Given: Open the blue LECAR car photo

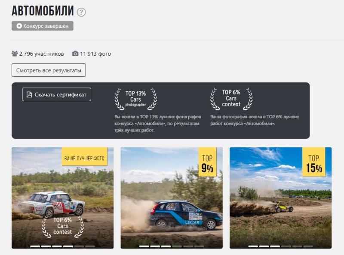Looking at the screenshot, I should click(x=172, y=198).
